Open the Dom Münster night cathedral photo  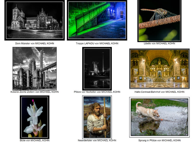point(35,20)
